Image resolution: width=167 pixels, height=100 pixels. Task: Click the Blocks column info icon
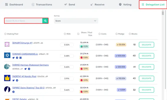tap(130, 34)
